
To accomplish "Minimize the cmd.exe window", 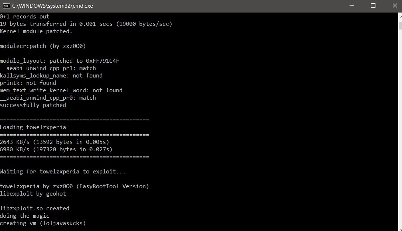I will 352,6.
